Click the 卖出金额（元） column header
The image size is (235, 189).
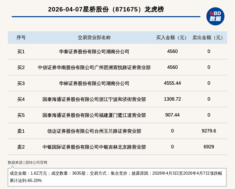point(209,38)
